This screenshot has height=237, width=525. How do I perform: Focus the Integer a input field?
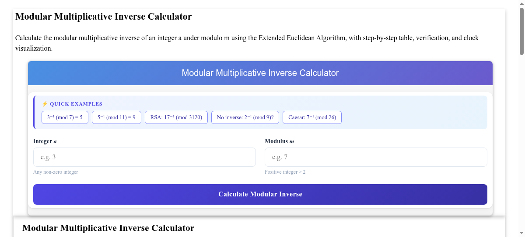[144, 157]
